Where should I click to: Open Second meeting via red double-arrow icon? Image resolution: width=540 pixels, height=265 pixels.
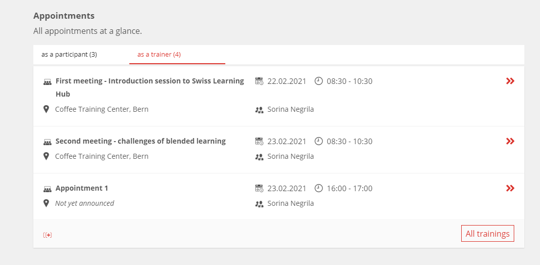tap(510, 141)
